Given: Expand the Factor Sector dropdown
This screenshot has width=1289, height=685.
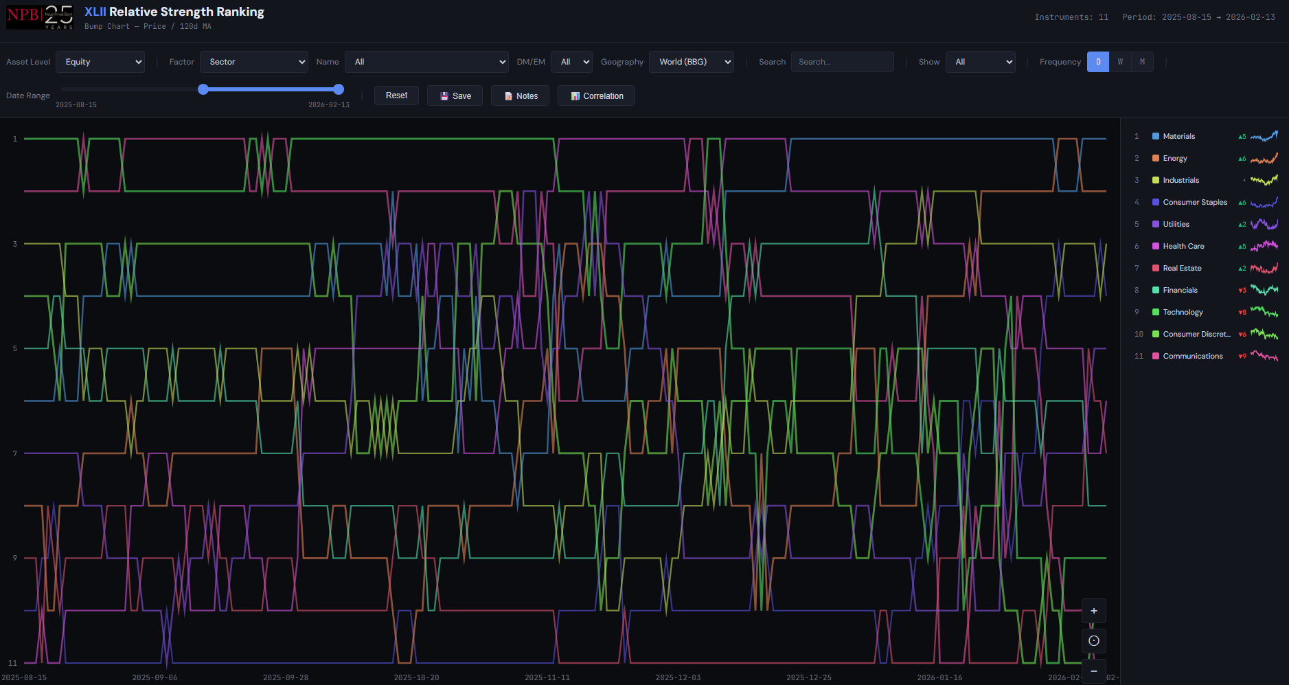Looking at the screenshot, I should pos(253,62).
